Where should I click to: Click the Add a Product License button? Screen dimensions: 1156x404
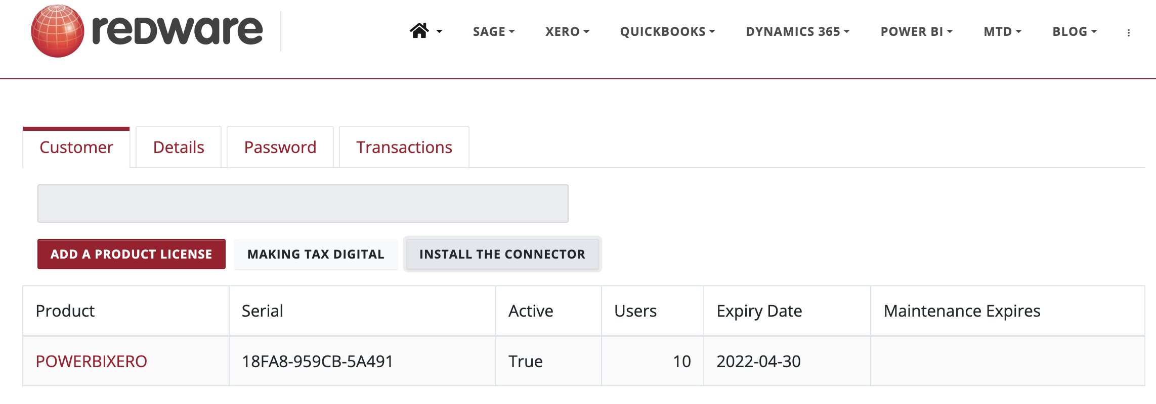pos(132,254)
